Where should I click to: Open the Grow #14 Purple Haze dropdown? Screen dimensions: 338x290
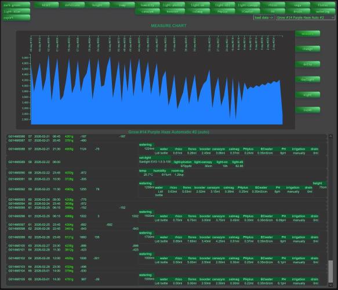tap(305, 17)
